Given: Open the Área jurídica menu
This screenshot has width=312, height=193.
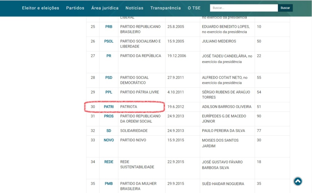Looking at the screenshot, I should (105, 8).
